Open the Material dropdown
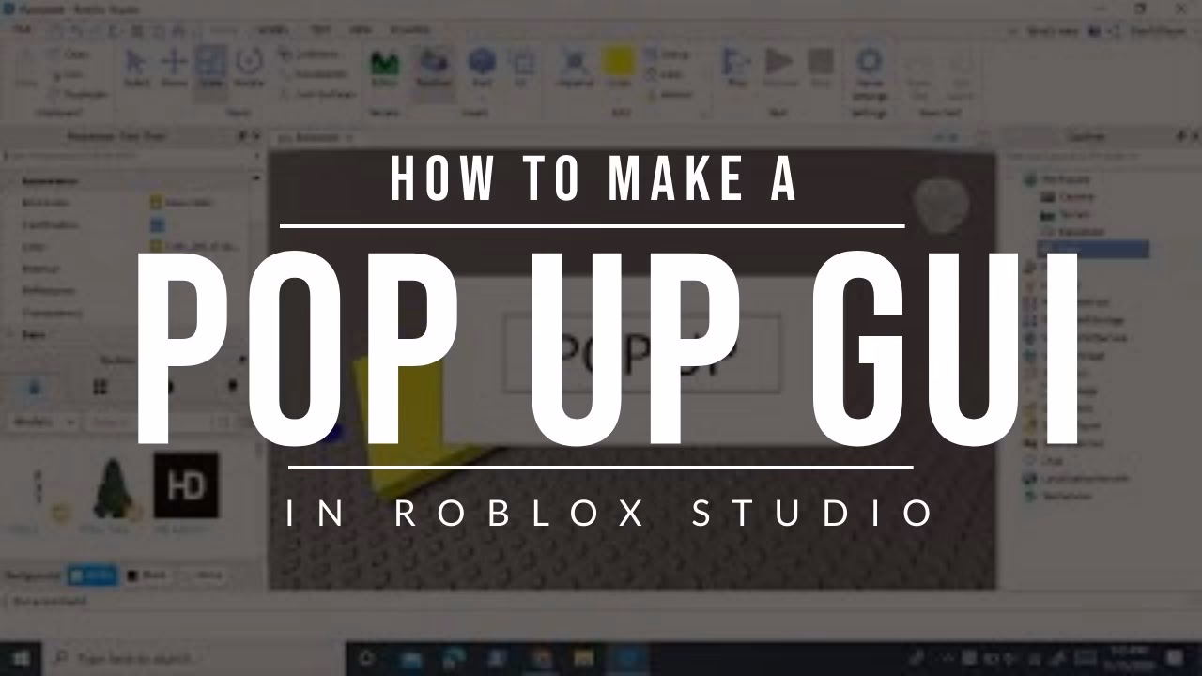Viewport: 1202px width, 676px height. point(575,68)
